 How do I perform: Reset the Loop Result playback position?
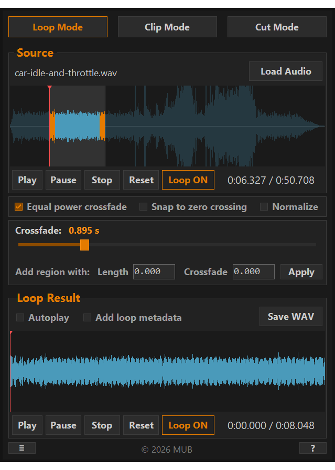pyautogui.click(x=141, y=425)
